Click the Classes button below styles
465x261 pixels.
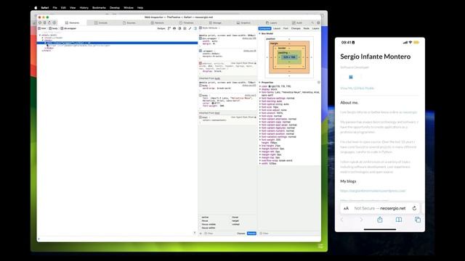(x=241, y=233)
